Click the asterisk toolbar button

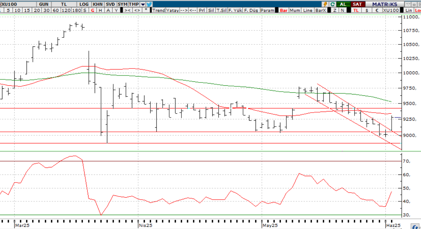point(146,10)
